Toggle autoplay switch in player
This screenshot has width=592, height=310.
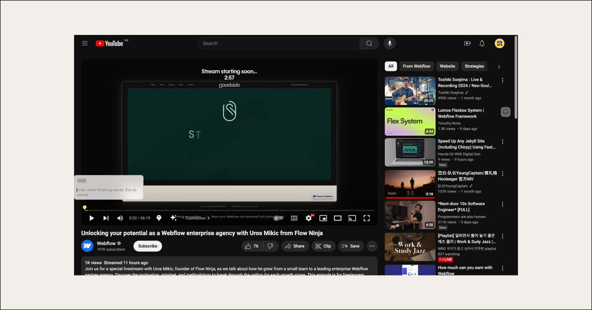click(278, 218)
